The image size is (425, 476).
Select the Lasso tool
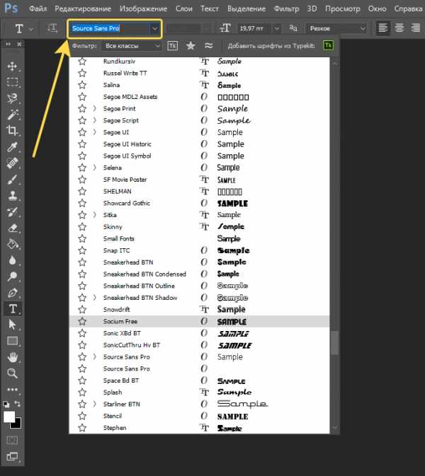tap(12, 98)
